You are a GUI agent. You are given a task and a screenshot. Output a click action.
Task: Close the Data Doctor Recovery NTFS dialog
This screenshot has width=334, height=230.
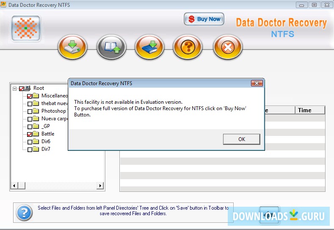coord(257,83)
